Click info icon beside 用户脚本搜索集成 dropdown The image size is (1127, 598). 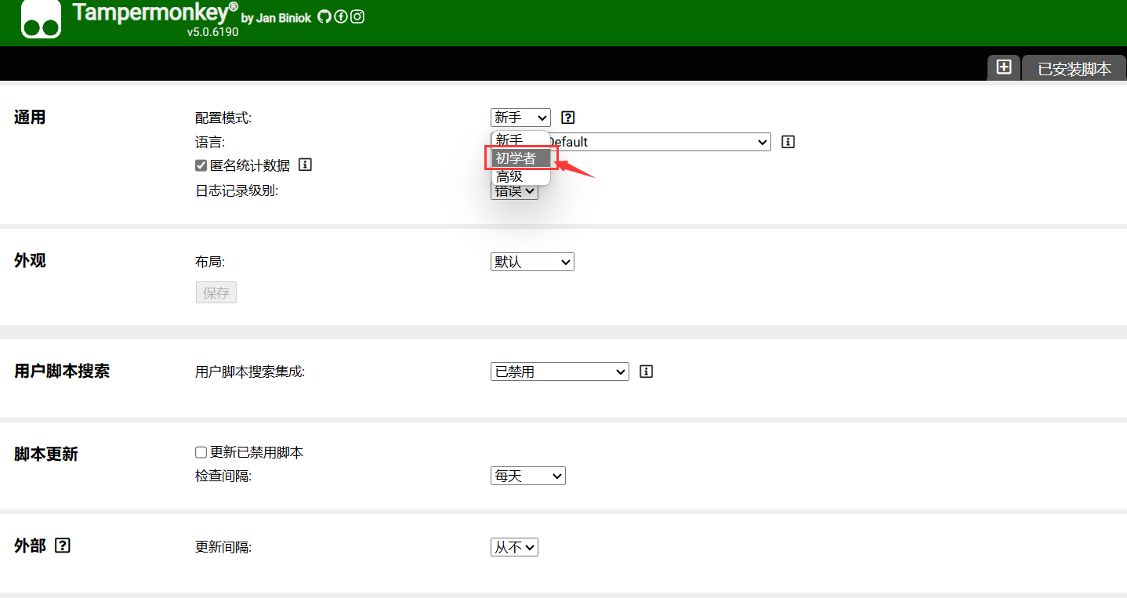pyautogui.click(x=646, y=371)
